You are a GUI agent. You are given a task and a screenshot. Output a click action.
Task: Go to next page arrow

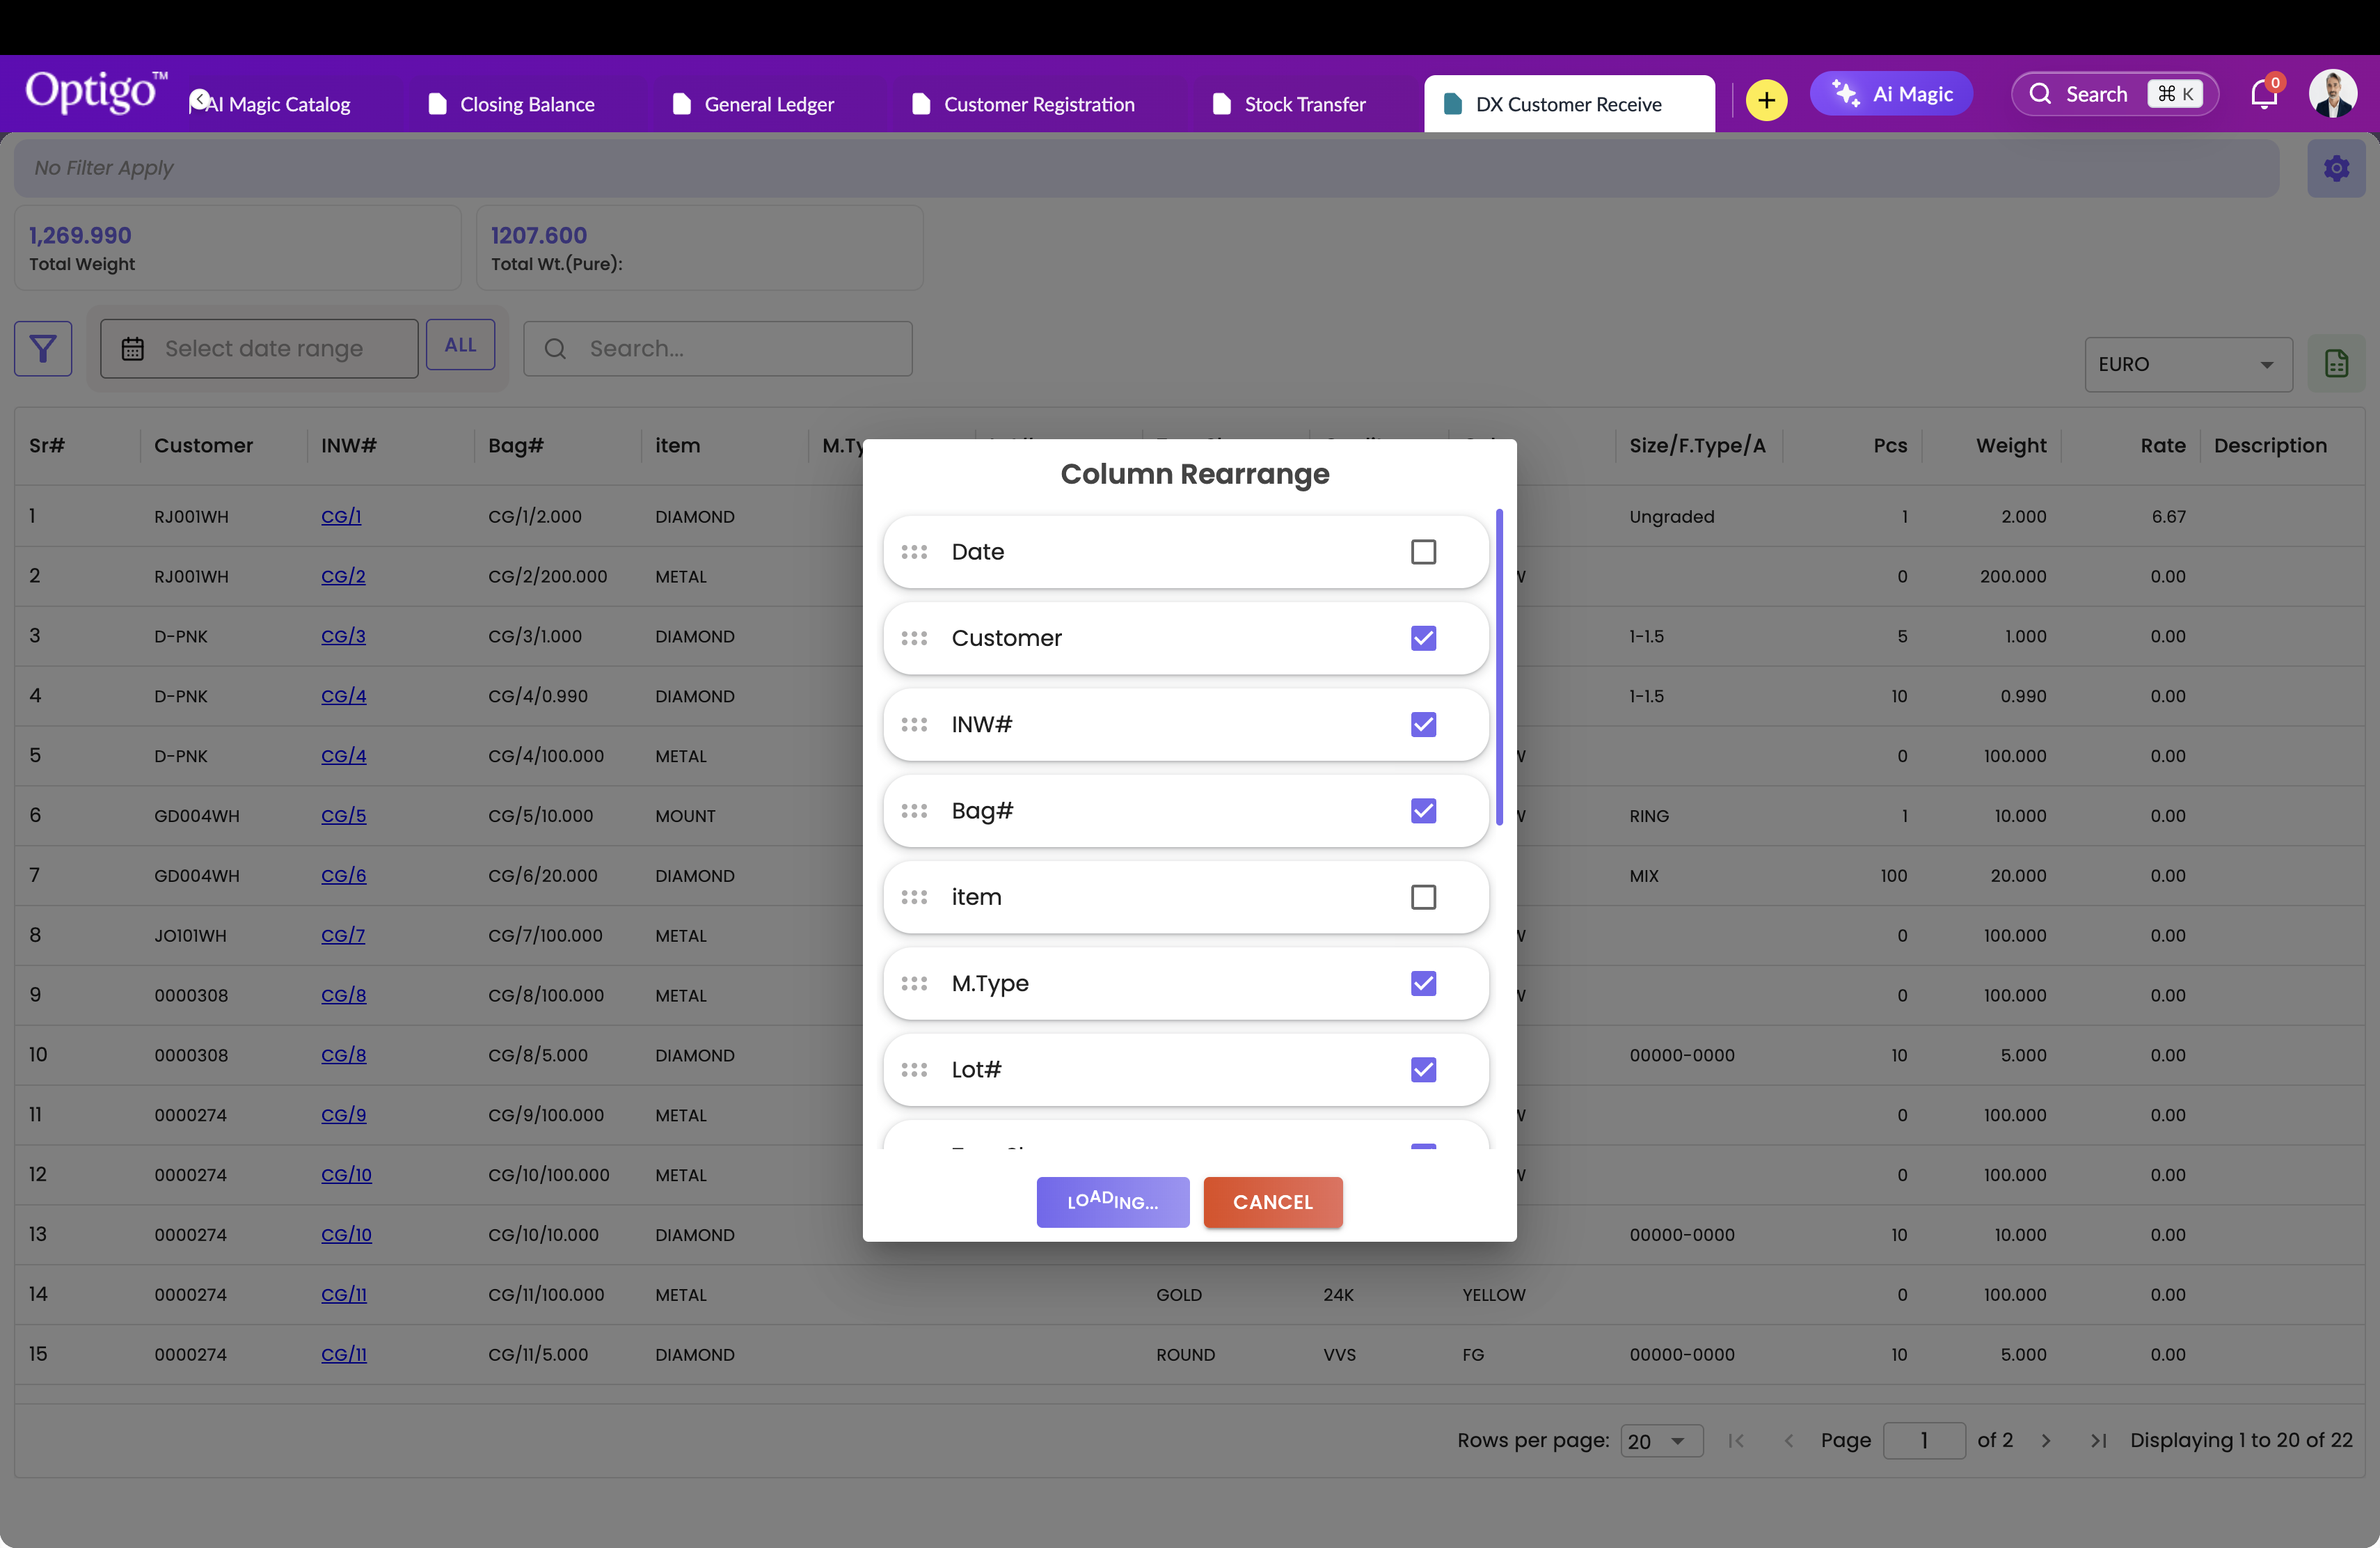[x=2046, y=1441]
